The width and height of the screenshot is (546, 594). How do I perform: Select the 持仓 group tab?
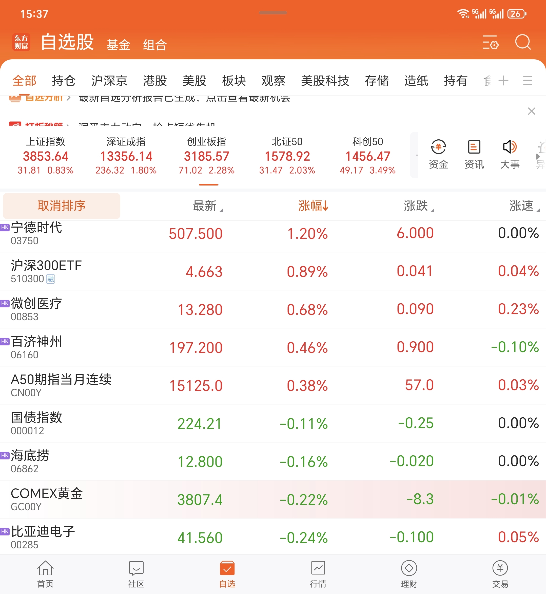click(64, 80)
